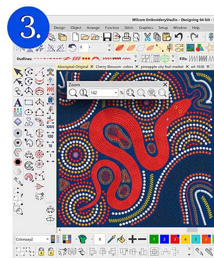Select cyan color swatch 5
This screenshot has height=258, width=214.
coord(196,239)
